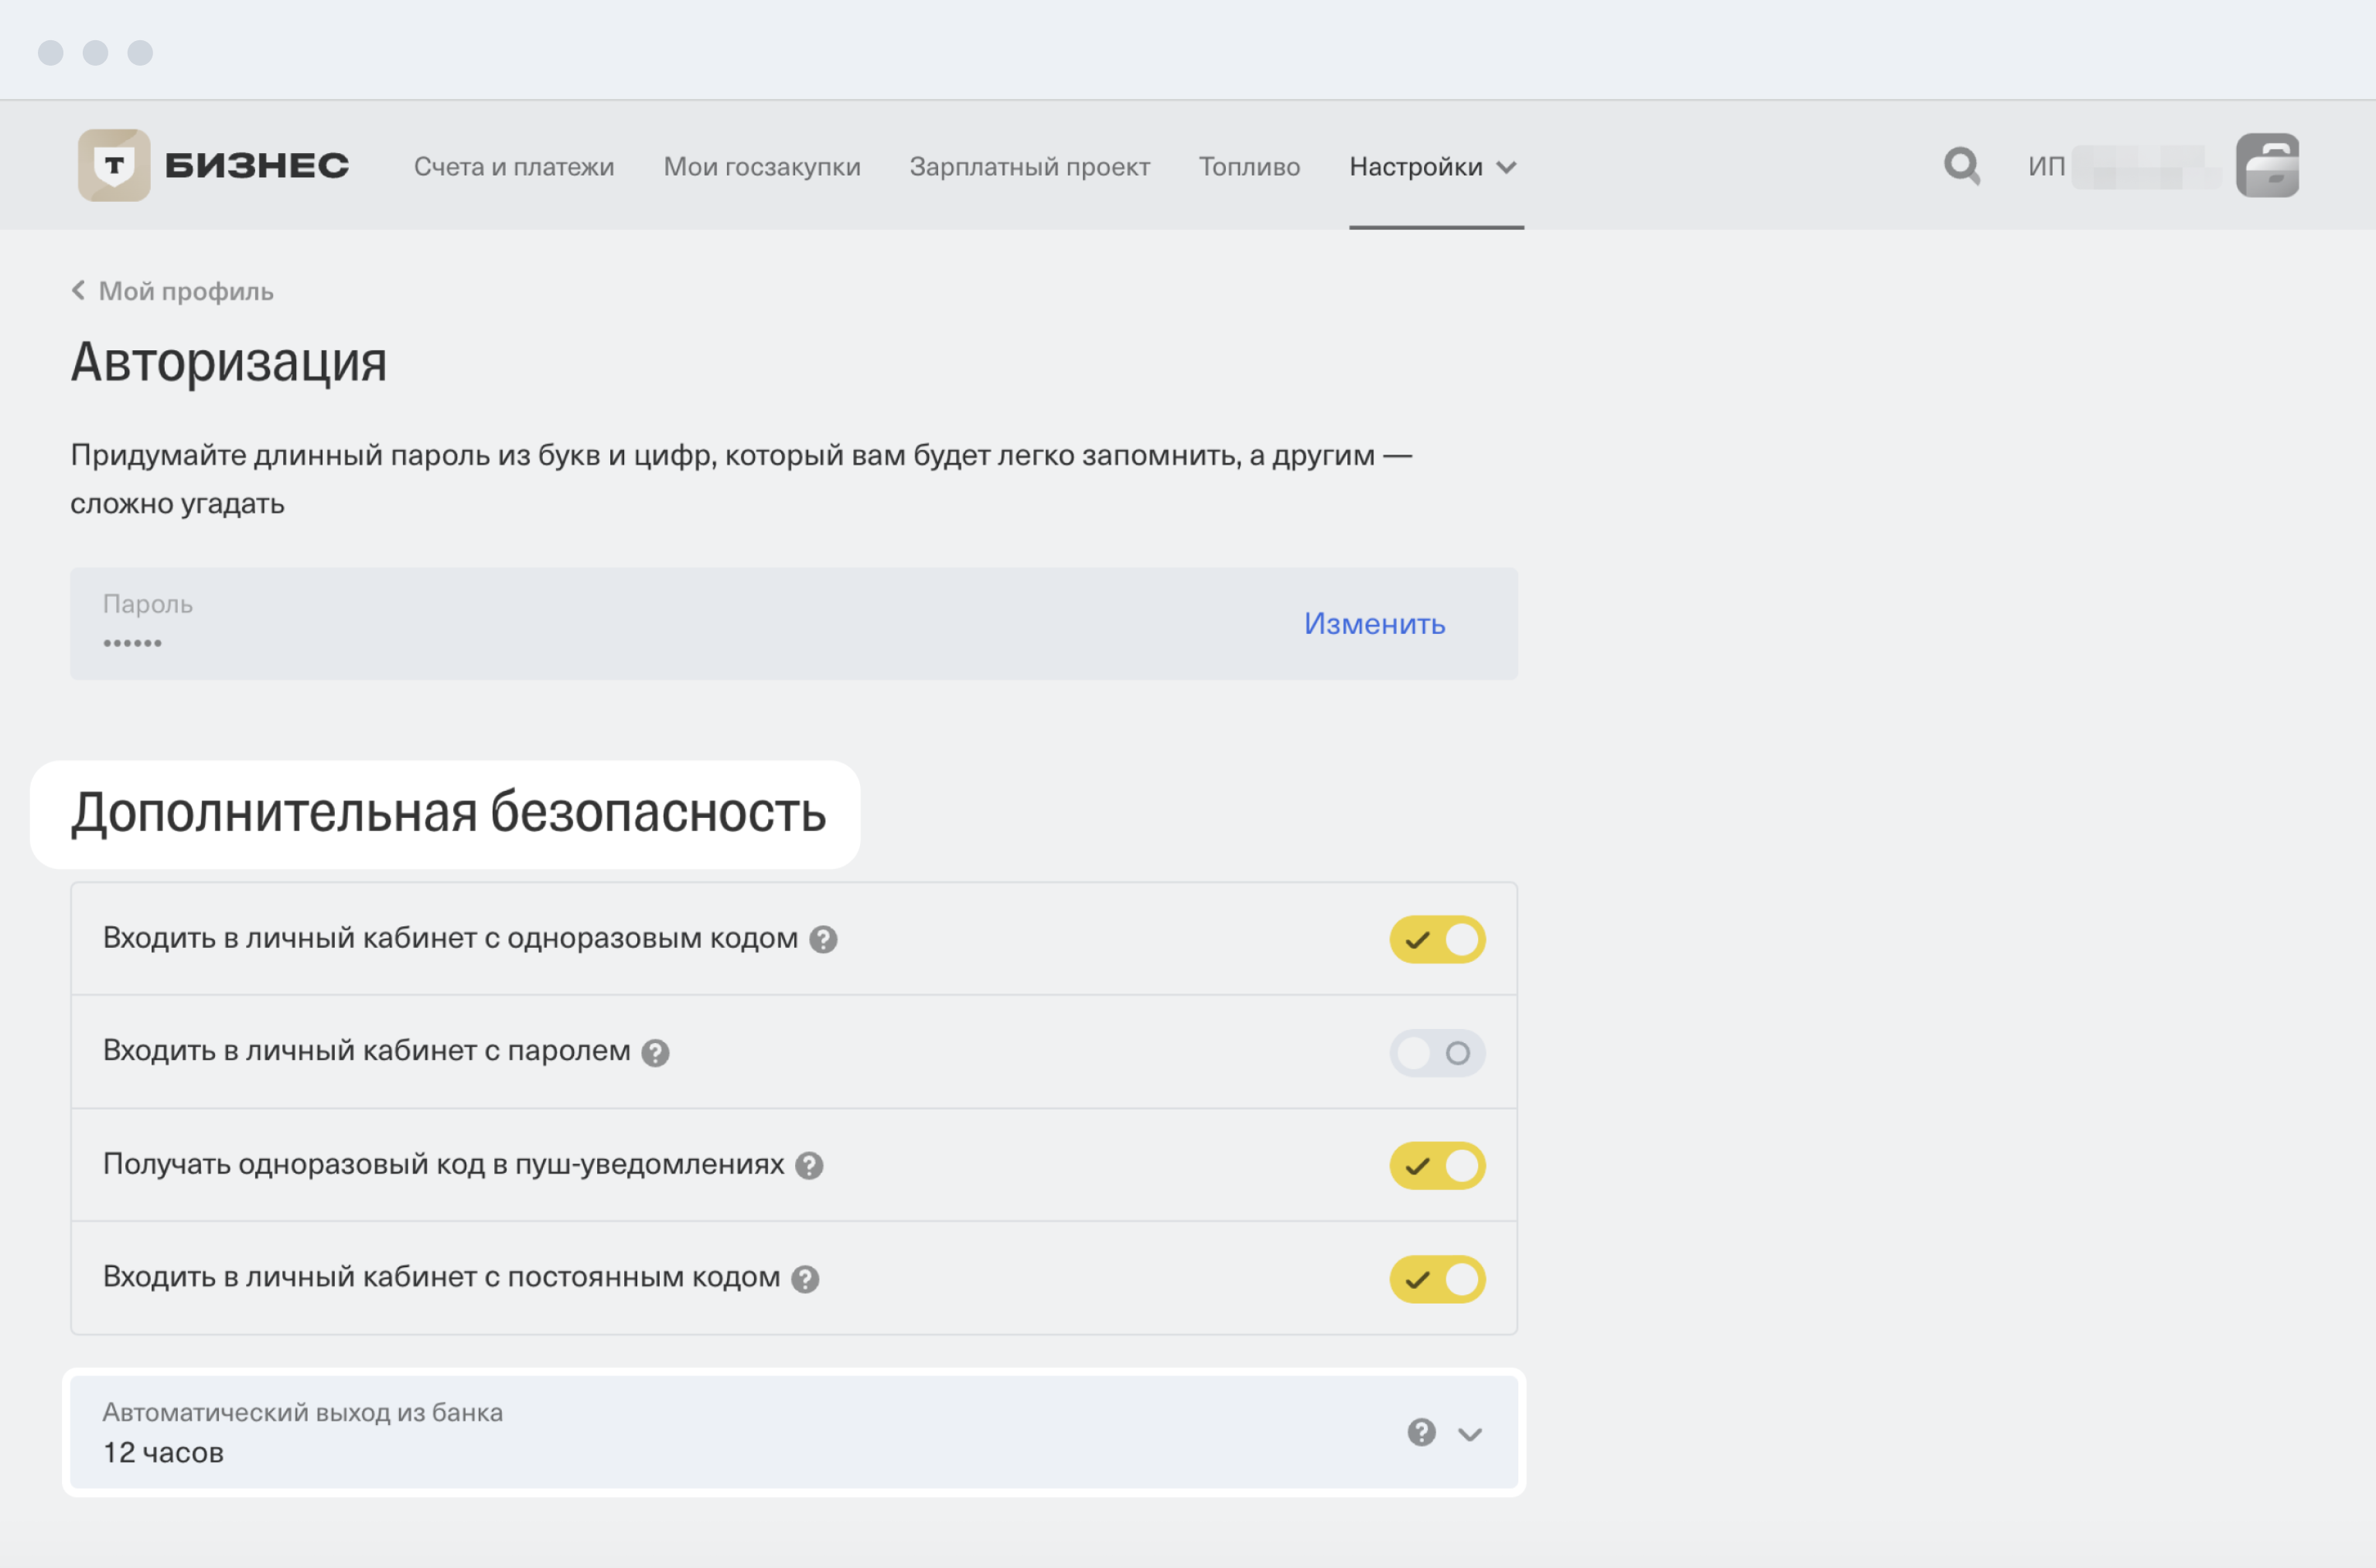Image resolution: width=2376 pixels, height=1568 pixels.
Task: Go to Зарплатный проект section
Action: click(x=1029, y=166)
